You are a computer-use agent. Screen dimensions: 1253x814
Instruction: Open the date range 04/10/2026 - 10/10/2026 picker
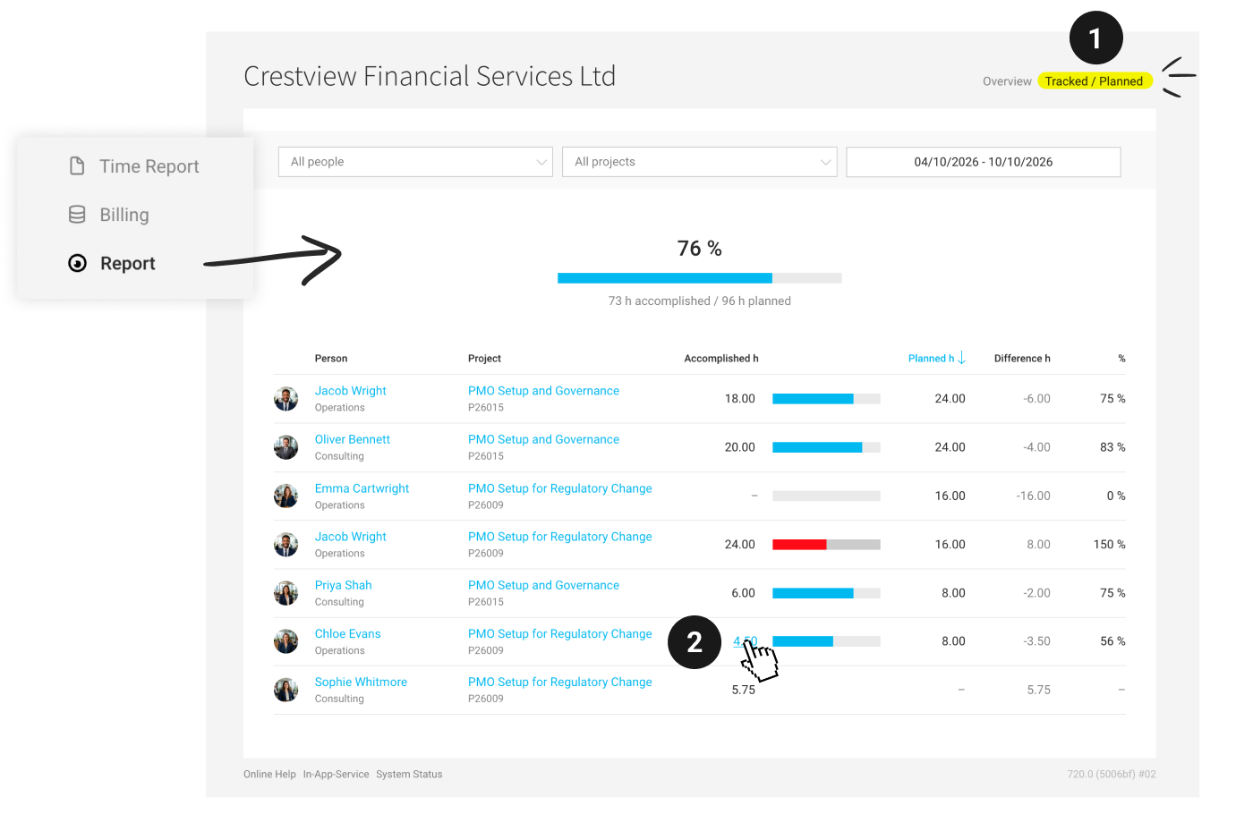[x=984, y=162]
